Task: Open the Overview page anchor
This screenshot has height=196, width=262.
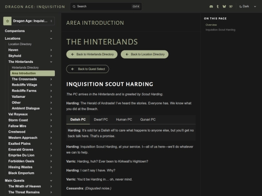Action: point(211,25)
